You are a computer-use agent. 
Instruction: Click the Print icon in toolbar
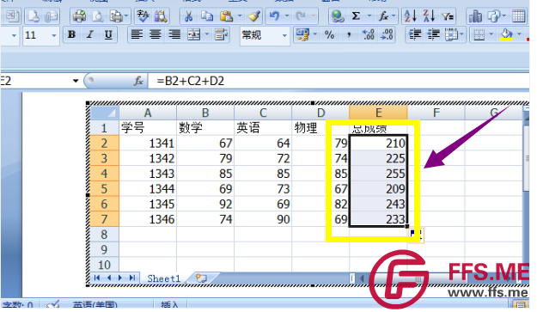click(x=79, y=15)
